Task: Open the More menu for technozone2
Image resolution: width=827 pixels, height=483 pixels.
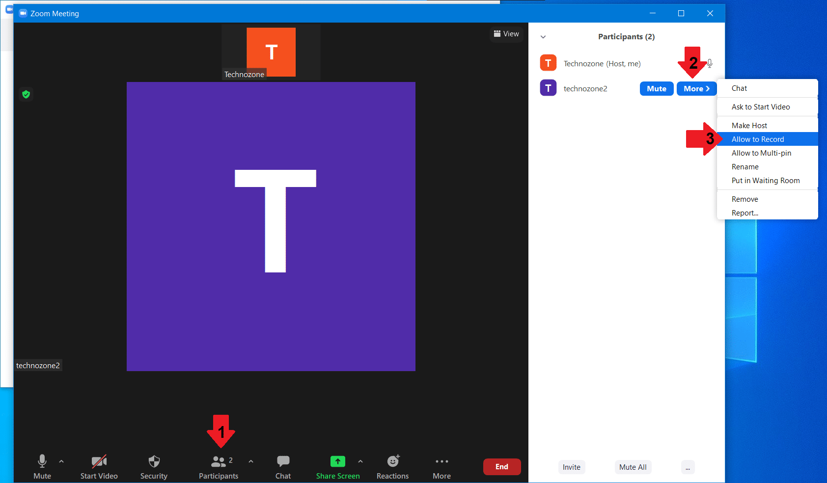Action: click(696, 88)
